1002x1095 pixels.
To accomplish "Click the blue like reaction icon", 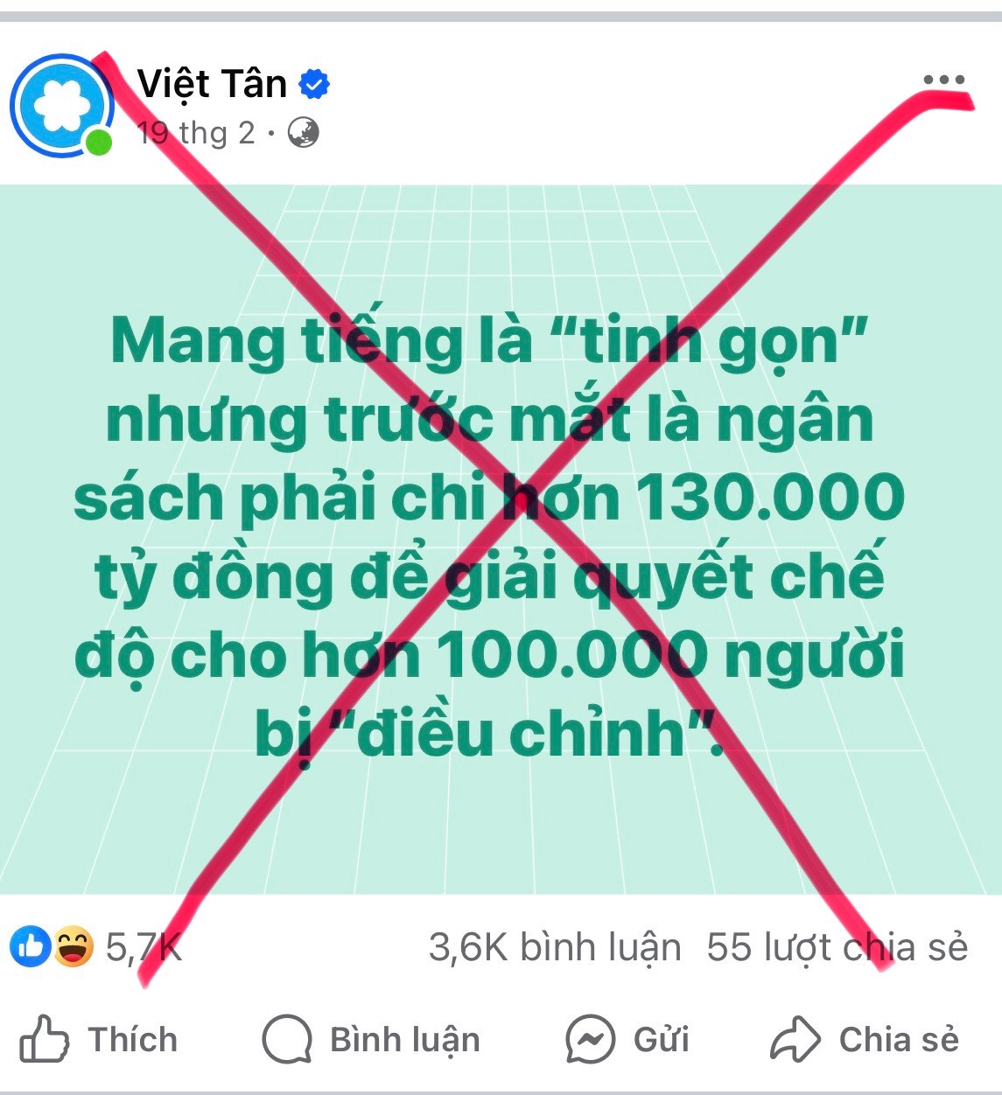I will pos(31,946).
